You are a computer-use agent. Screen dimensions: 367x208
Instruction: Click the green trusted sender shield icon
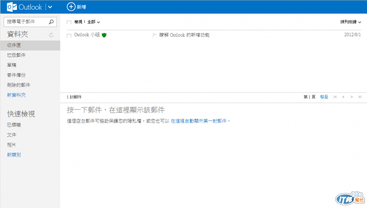click(x=104, y=35)
